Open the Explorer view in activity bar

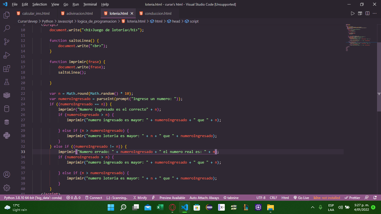point(7,15)
